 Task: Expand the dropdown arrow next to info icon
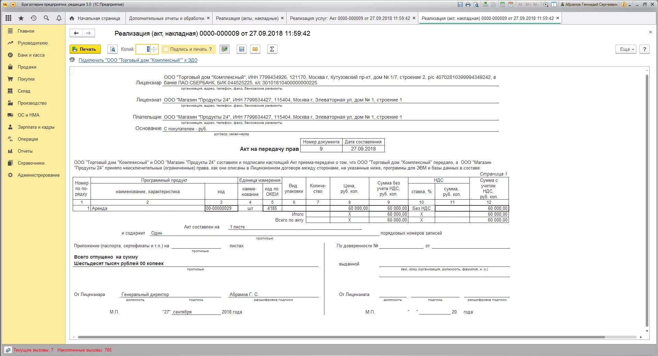pos(630,5)
